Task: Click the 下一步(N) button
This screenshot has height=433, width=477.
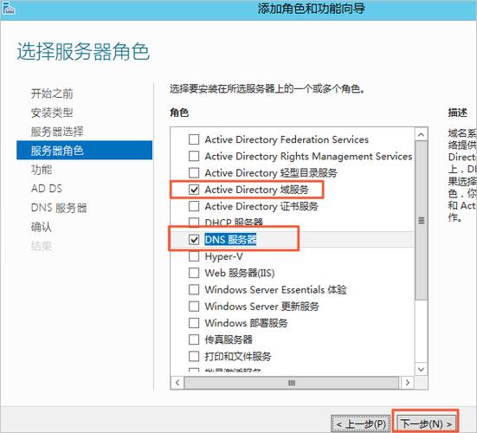Action: point(426,423)
